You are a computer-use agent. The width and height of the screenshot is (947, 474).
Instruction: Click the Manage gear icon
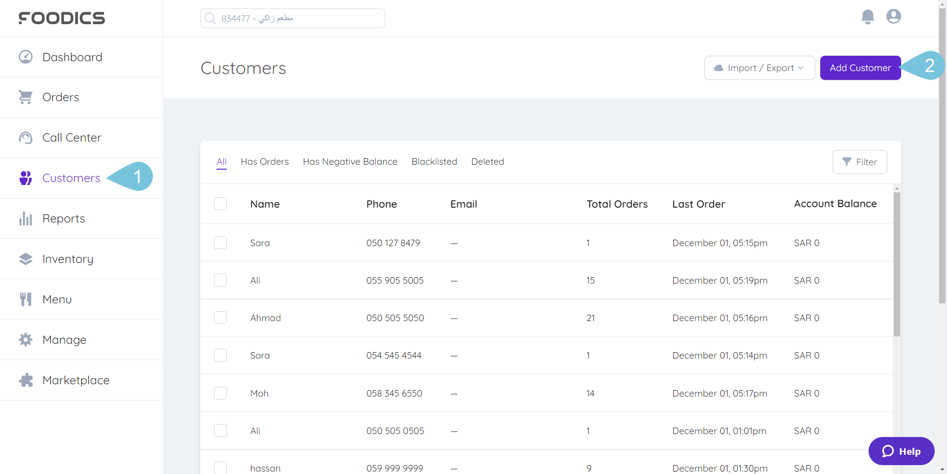[25, 339]
